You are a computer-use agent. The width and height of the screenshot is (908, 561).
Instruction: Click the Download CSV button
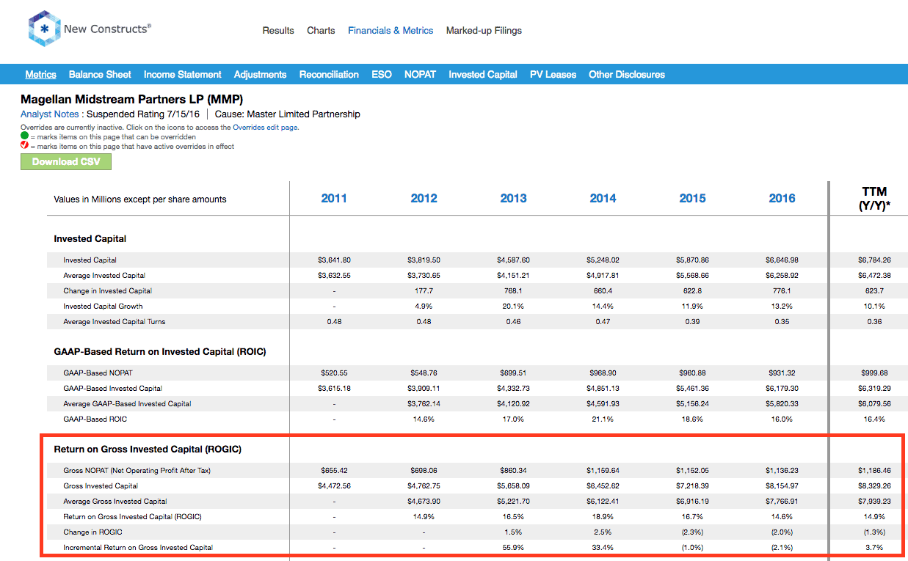pyautogui.click(x=66, y=161)
